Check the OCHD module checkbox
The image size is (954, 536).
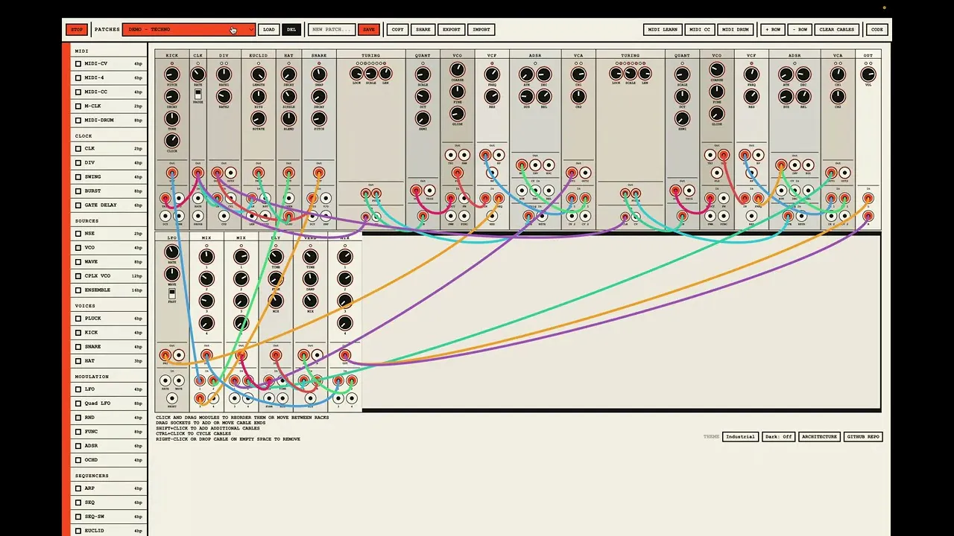78,460
